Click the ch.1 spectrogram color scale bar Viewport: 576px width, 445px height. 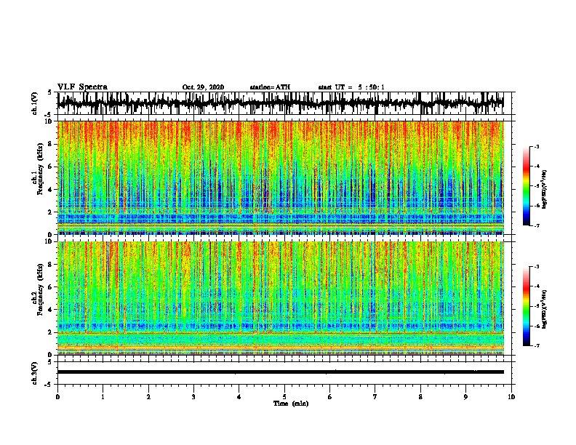(x=527, y=186)
